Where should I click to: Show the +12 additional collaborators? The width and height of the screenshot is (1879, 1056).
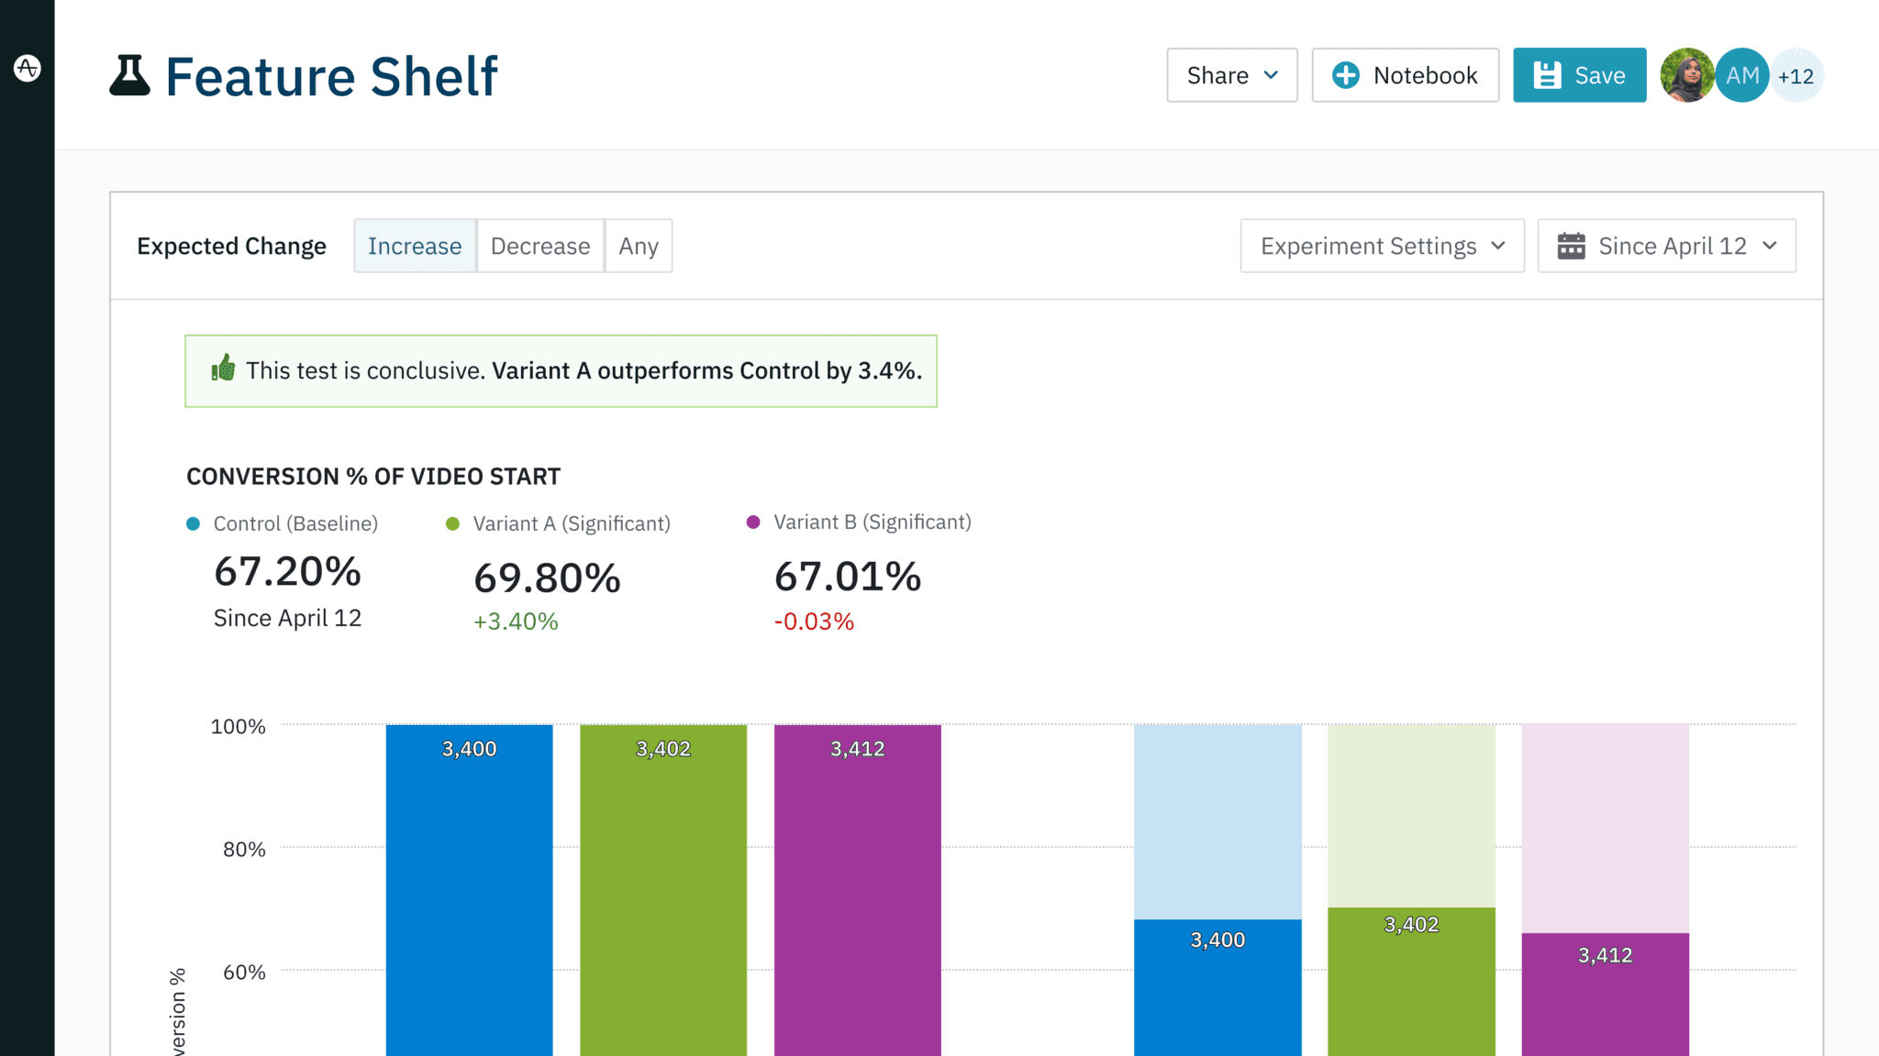1796,76
